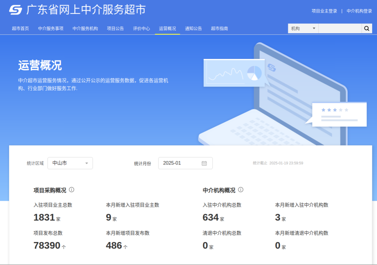Screen dimensions: 377x265
Task: Open the 统计区域 dropdown showing 中山市
Action: pos(70,163)
